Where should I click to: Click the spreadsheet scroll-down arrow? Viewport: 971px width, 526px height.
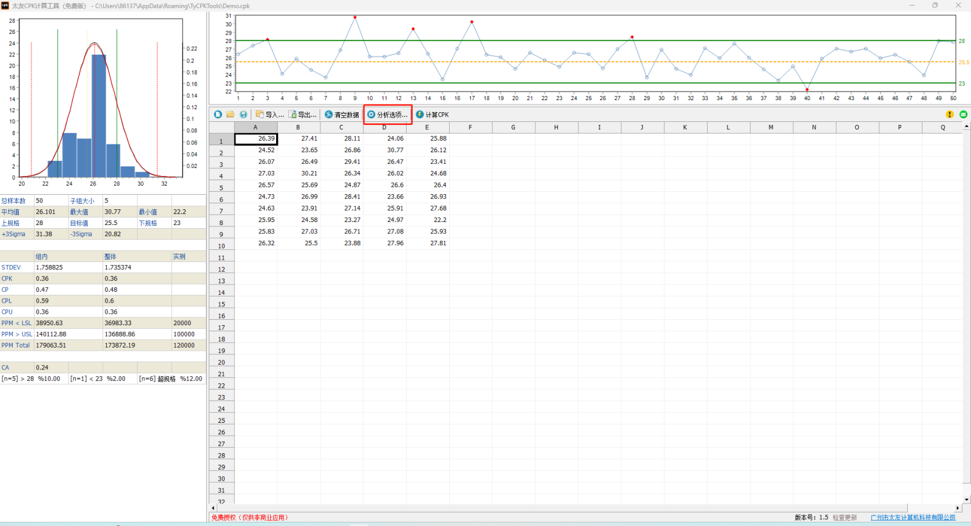click(967, 500)
